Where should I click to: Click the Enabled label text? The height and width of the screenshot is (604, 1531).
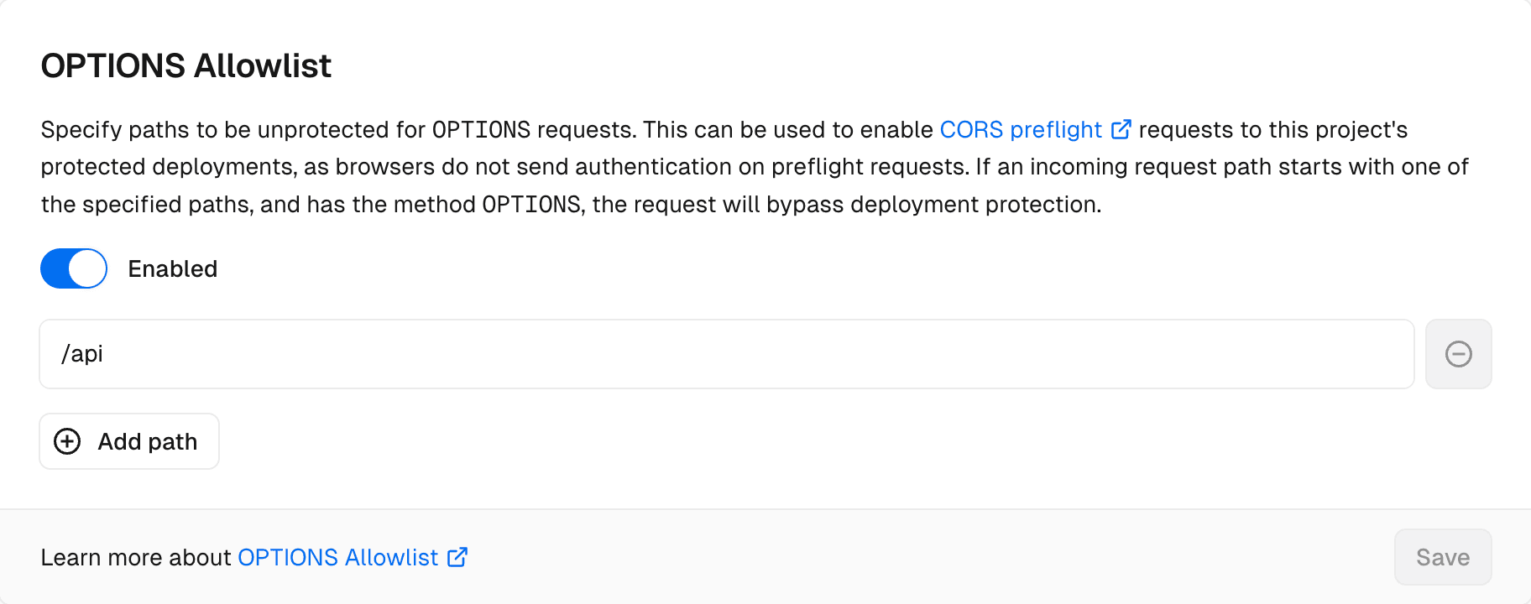(x=173, y=268)
